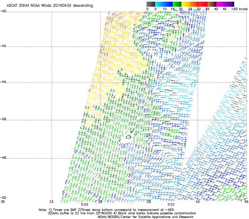249x219 pixels.
Task: Click the brown 35-40 knots color swatch
Action: point(212,4)
